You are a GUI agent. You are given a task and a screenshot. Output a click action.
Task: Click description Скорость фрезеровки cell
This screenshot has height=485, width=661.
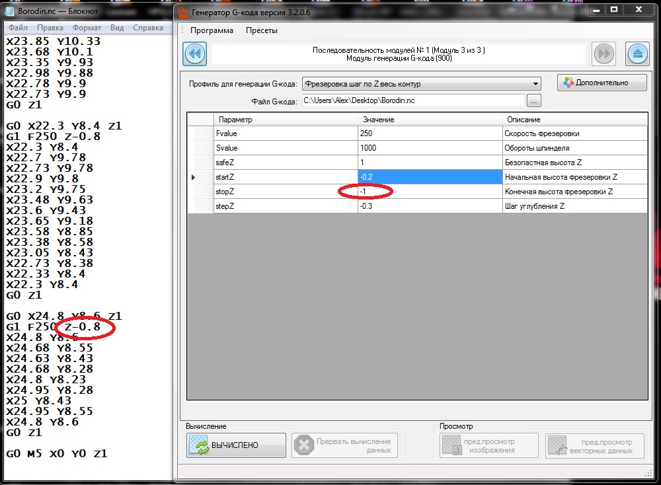point(575,133)
